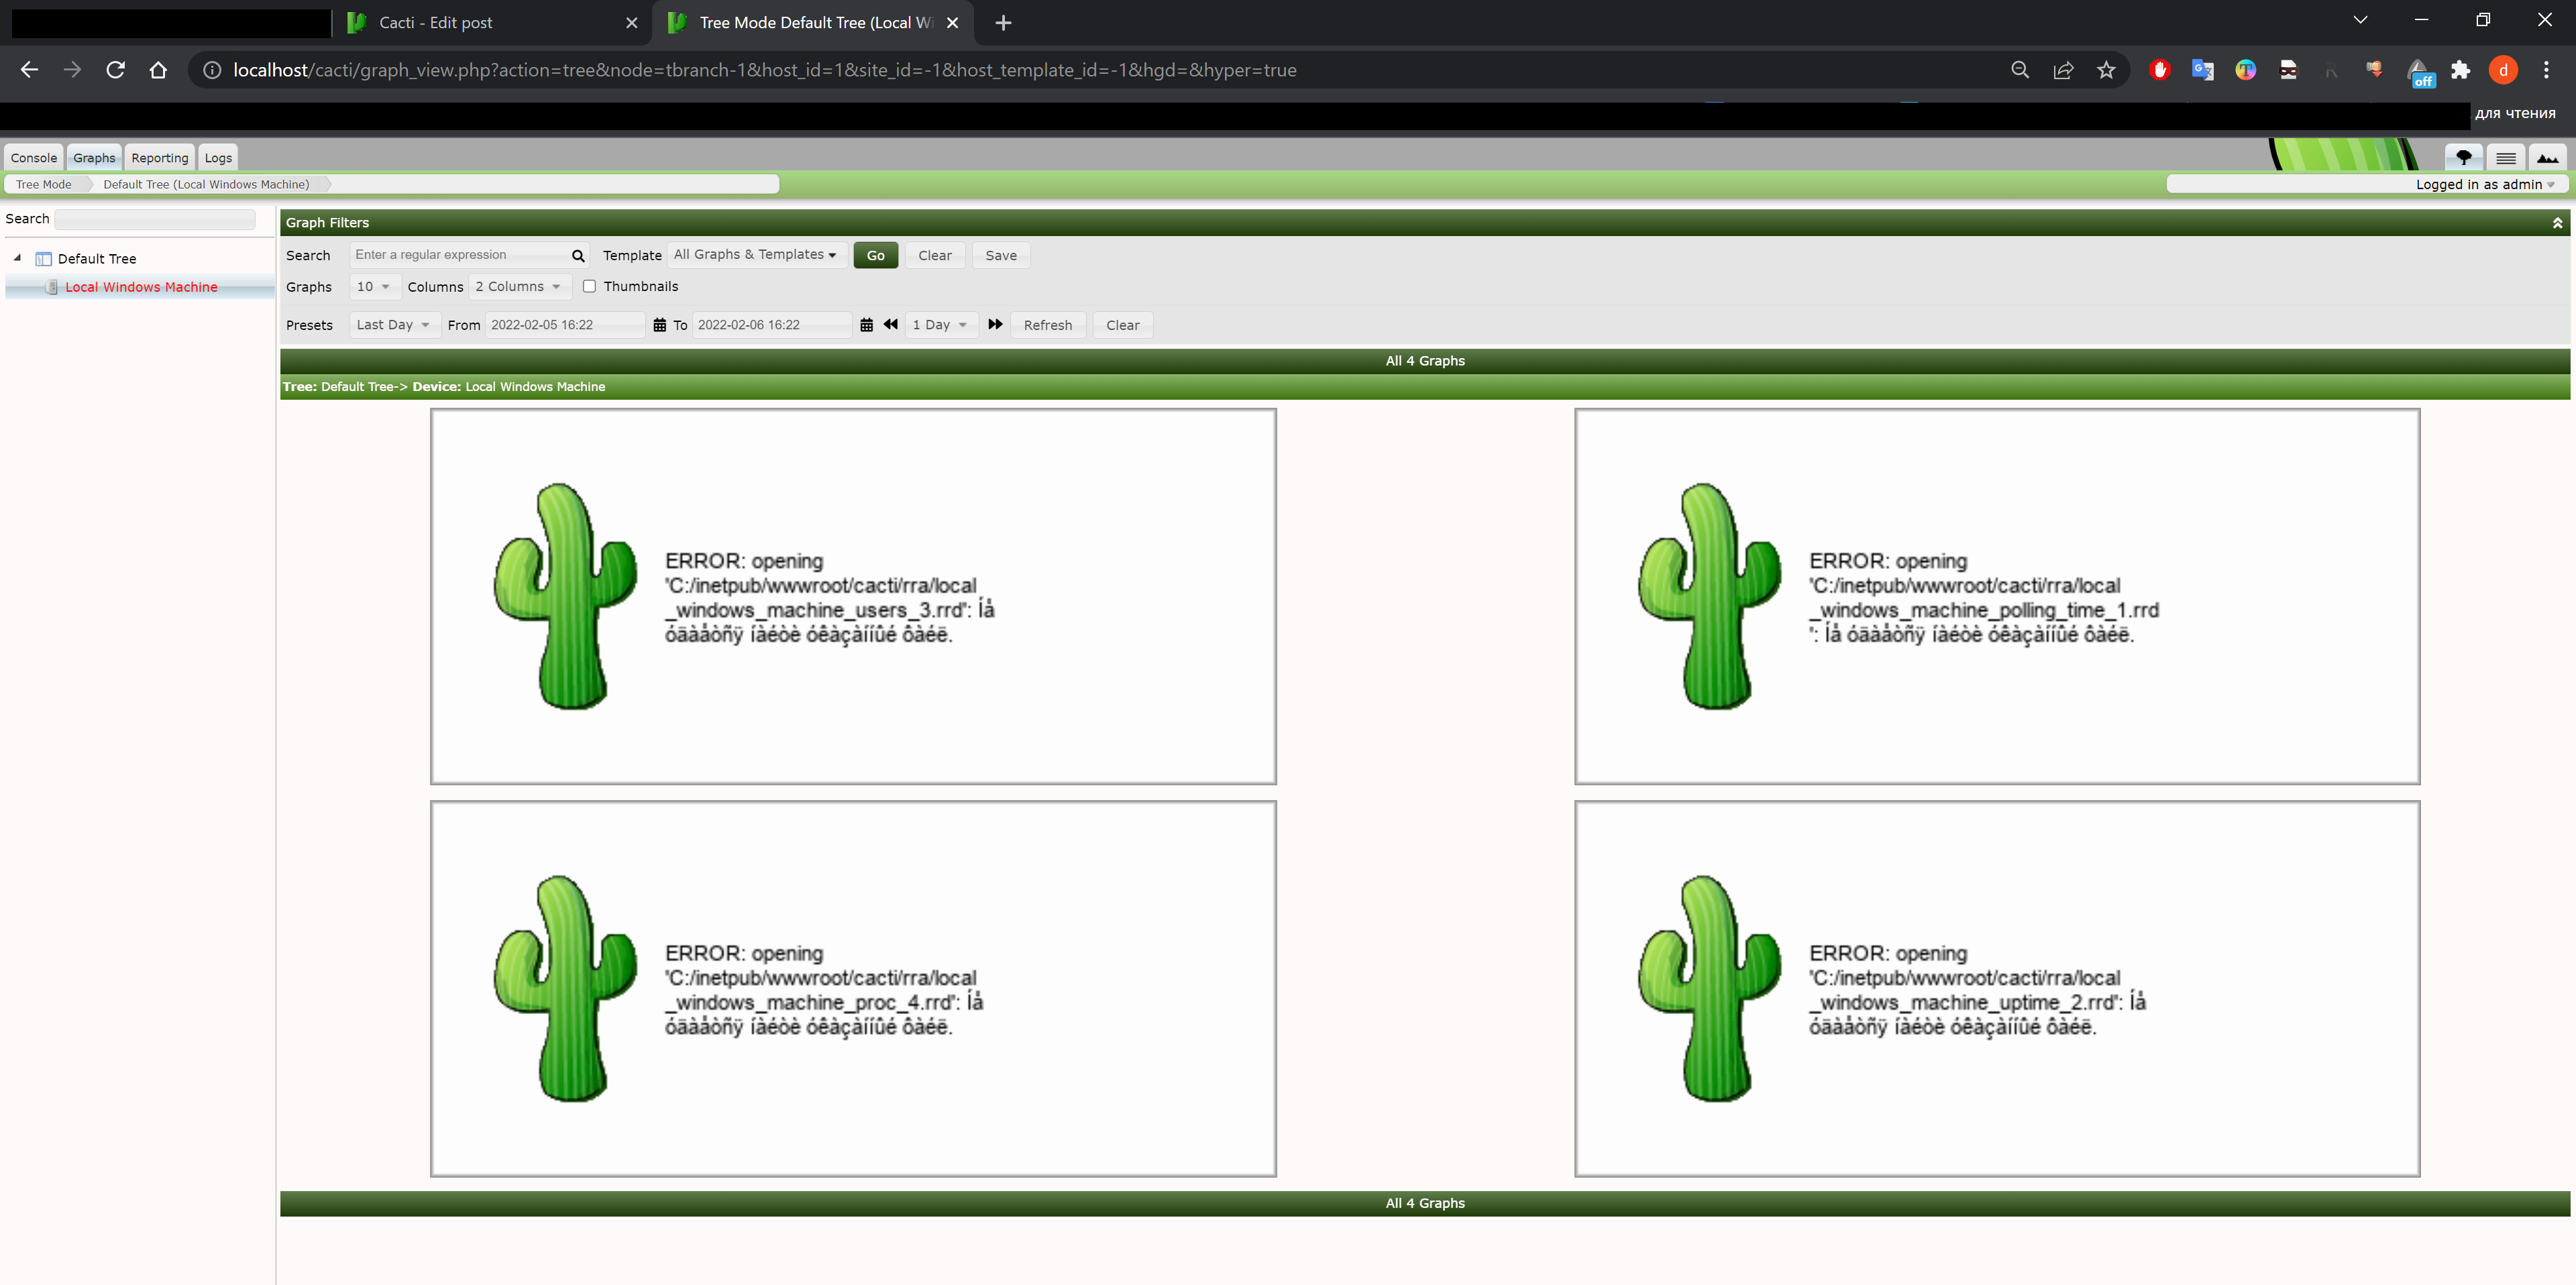Open Chrome three-dot menu
Viewport: 2576px width, 1285px height.
tap(2546, 70)
